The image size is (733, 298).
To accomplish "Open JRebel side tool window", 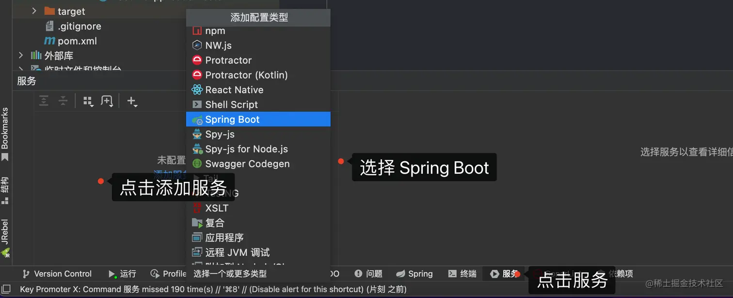I will coord(5,238).
